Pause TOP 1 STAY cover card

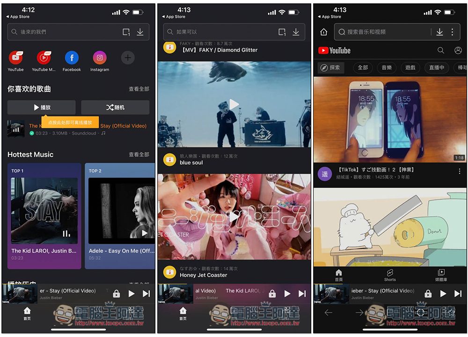tap(66, 234)
